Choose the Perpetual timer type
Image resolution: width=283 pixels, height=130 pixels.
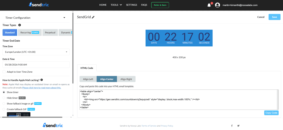pyautogui.click(x=50, y=33)
